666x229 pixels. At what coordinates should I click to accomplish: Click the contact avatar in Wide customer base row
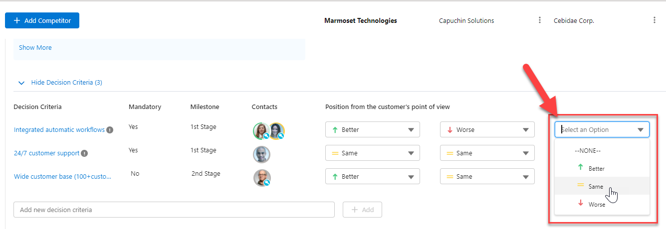(261, 178)
